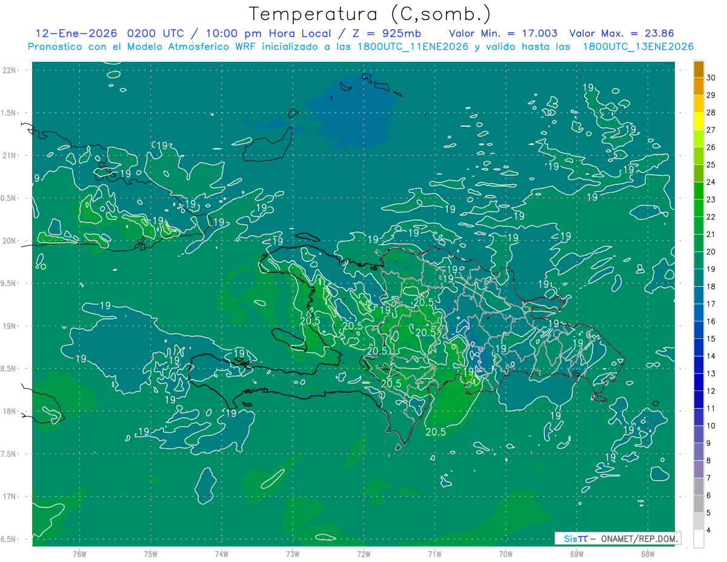Click the legend value "8" on the color bar
The height and width of the screenshot is (562, 727).
(710, 461)
